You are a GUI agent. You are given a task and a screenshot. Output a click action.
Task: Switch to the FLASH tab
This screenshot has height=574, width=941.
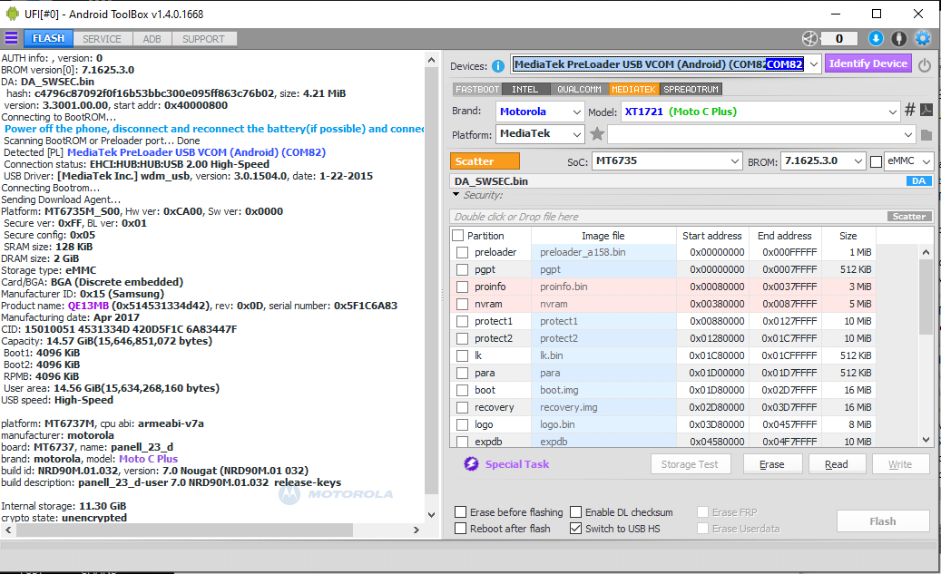pyautogui.click(x=49, y=38)
